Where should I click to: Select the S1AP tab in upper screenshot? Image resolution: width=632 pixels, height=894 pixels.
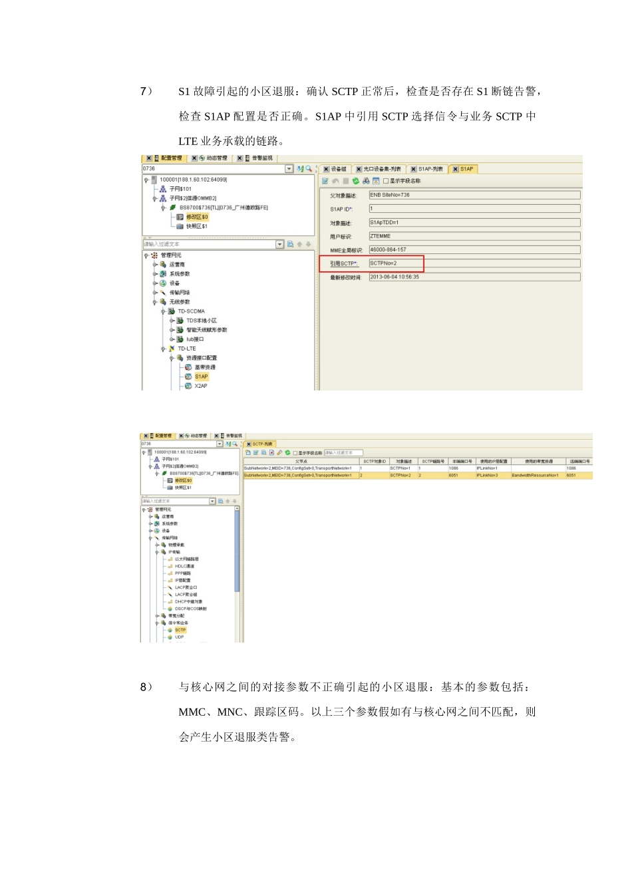click(463, 169)
